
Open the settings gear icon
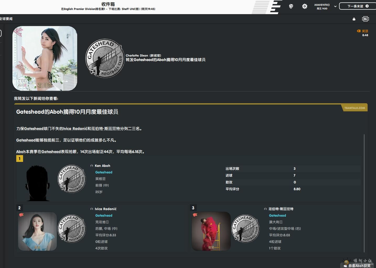pyautogui.click(x=304, y=6)
